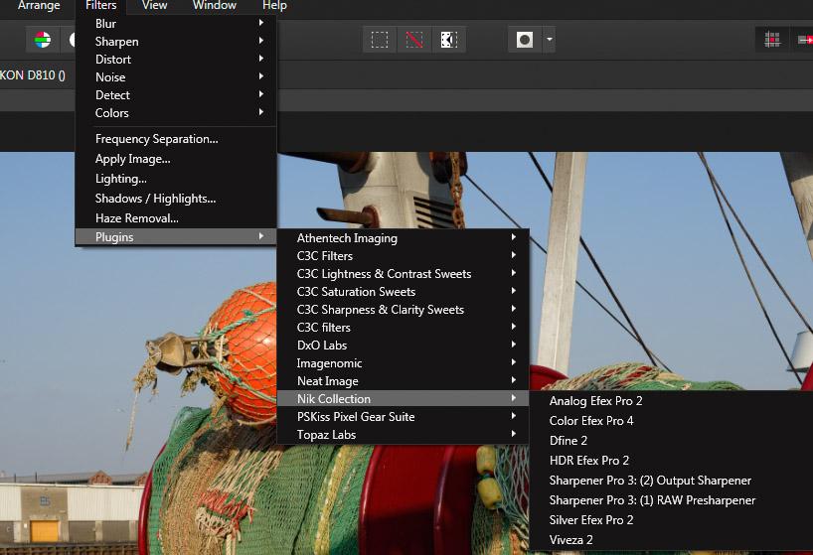Choose Frequency Separation... filter
The width and height of the screenshot is (813, 555).
(x=176, y=139)
